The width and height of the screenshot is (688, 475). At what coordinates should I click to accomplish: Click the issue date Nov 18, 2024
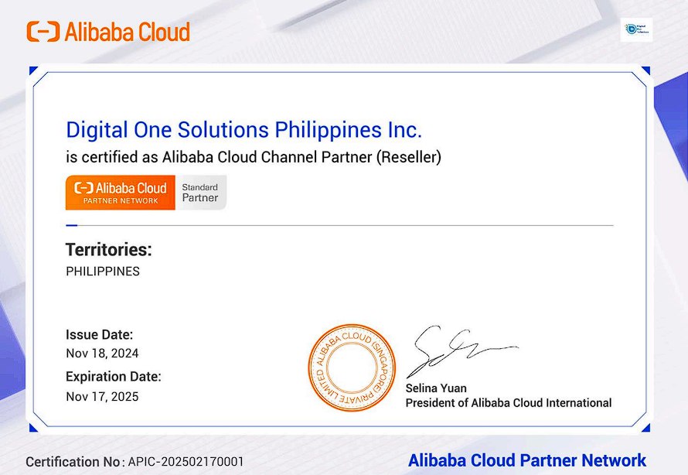pos(102,354)
